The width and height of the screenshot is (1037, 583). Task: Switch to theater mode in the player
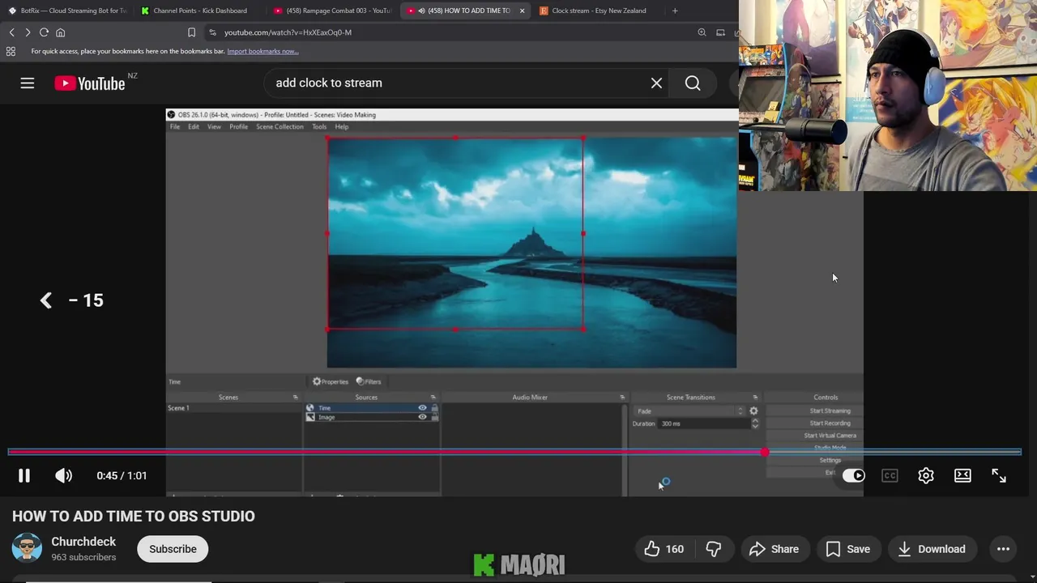(x=962, y=476)
